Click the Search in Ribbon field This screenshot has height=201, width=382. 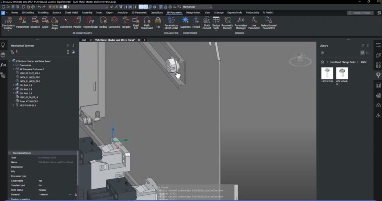tap(360, 13)
